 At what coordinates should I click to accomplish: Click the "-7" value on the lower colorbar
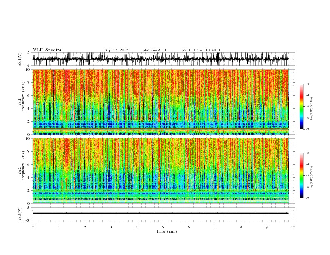coord(307,198)
